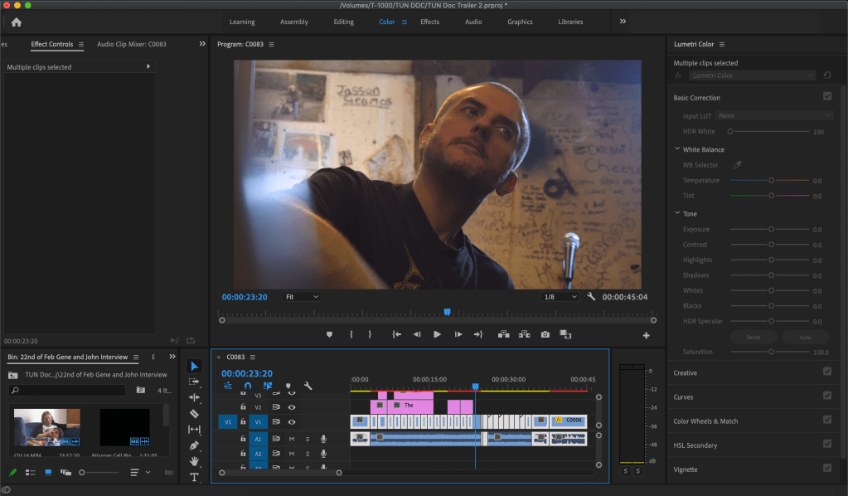This screenshot has width=848, height=496.
Task: Click the Export Frame camera icon
Action: coord(545,334)
